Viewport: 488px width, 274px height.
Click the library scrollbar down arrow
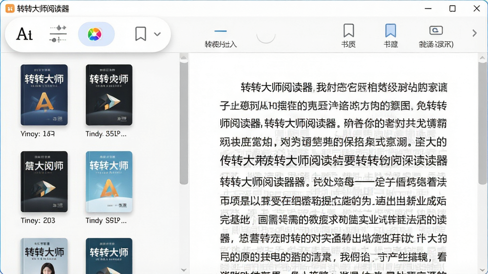(x=183, y=270)
